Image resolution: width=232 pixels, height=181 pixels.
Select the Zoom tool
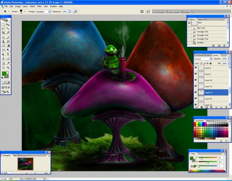click(8, 67)
